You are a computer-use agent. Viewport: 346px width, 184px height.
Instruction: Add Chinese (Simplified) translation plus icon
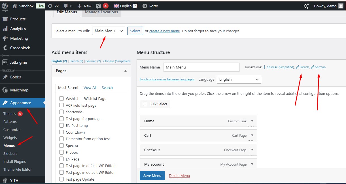point(264,67)
